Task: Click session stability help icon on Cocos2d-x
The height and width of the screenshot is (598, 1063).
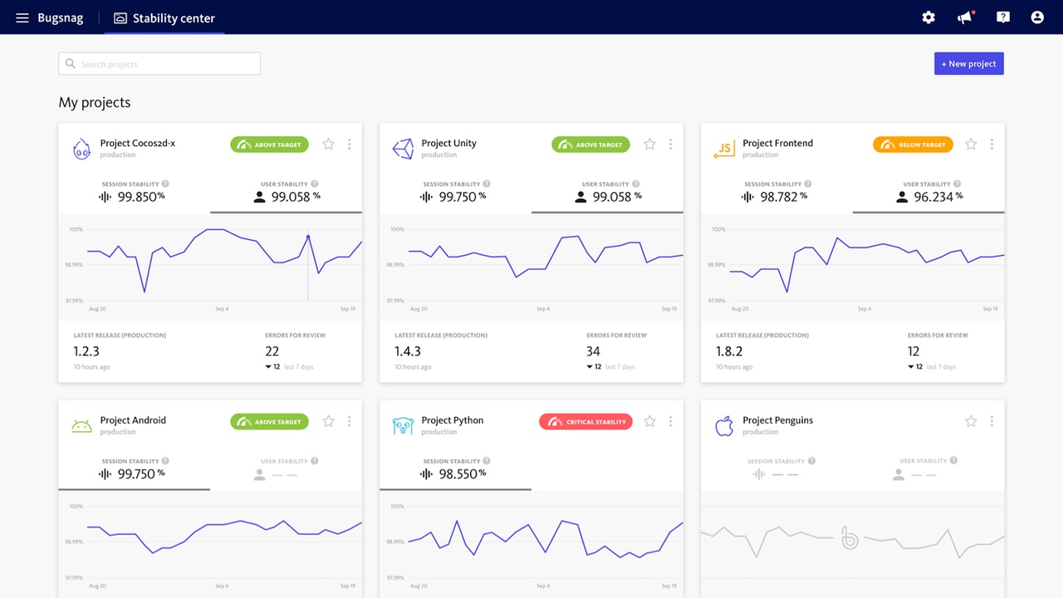Action: tap(165, 184)
